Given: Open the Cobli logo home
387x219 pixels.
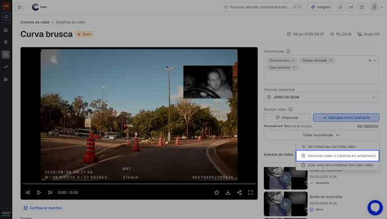Looking at the screenshot, I should [x=39, y=7].
